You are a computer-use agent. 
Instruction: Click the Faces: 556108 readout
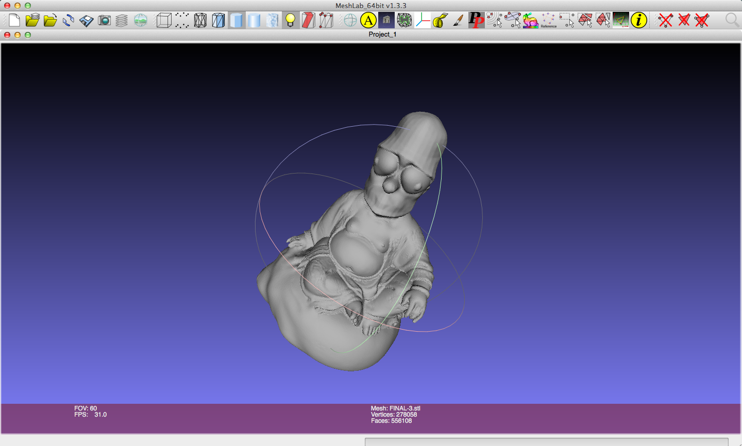[392, 421]
